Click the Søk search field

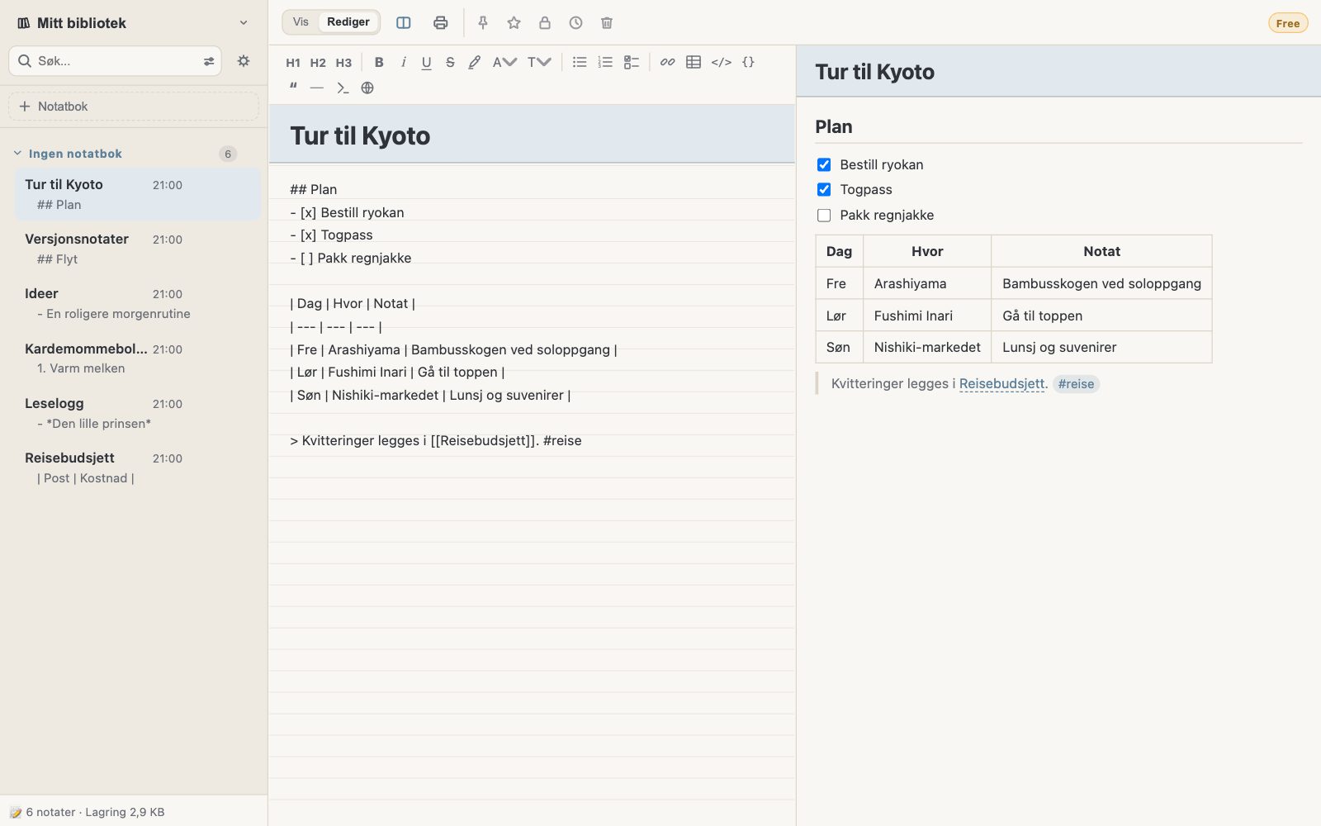coord(116,61)
